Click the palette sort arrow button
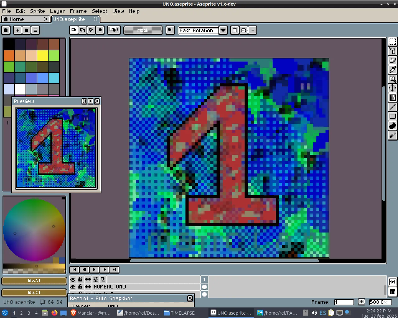 tap(18, 30)
